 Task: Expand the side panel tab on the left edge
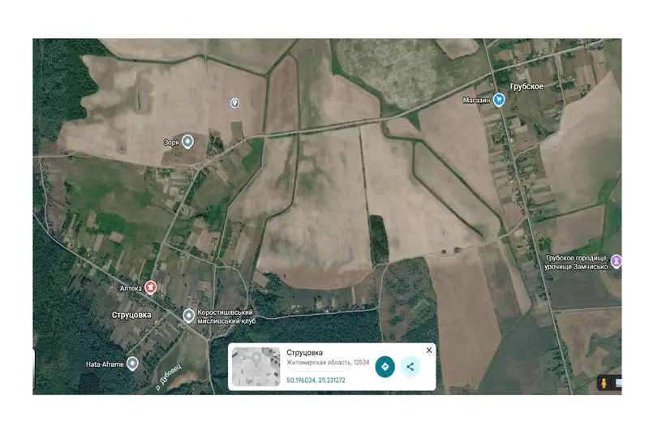coord(34,368)
